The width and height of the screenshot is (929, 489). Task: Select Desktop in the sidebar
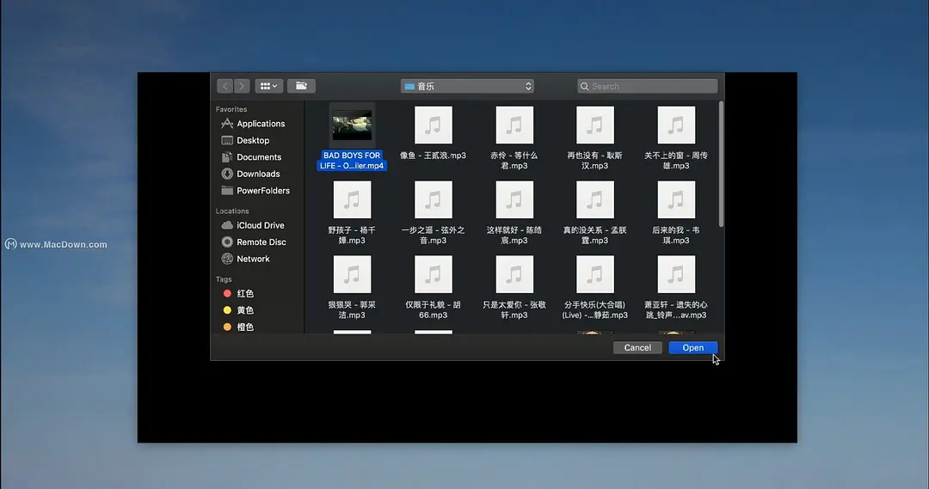(x=245, y=140)
